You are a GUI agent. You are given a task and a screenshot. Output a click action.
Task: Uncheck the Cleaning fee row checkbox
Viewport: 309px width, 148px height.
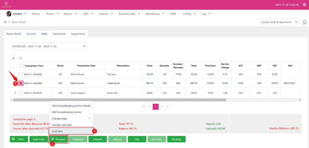pos(21,83)
